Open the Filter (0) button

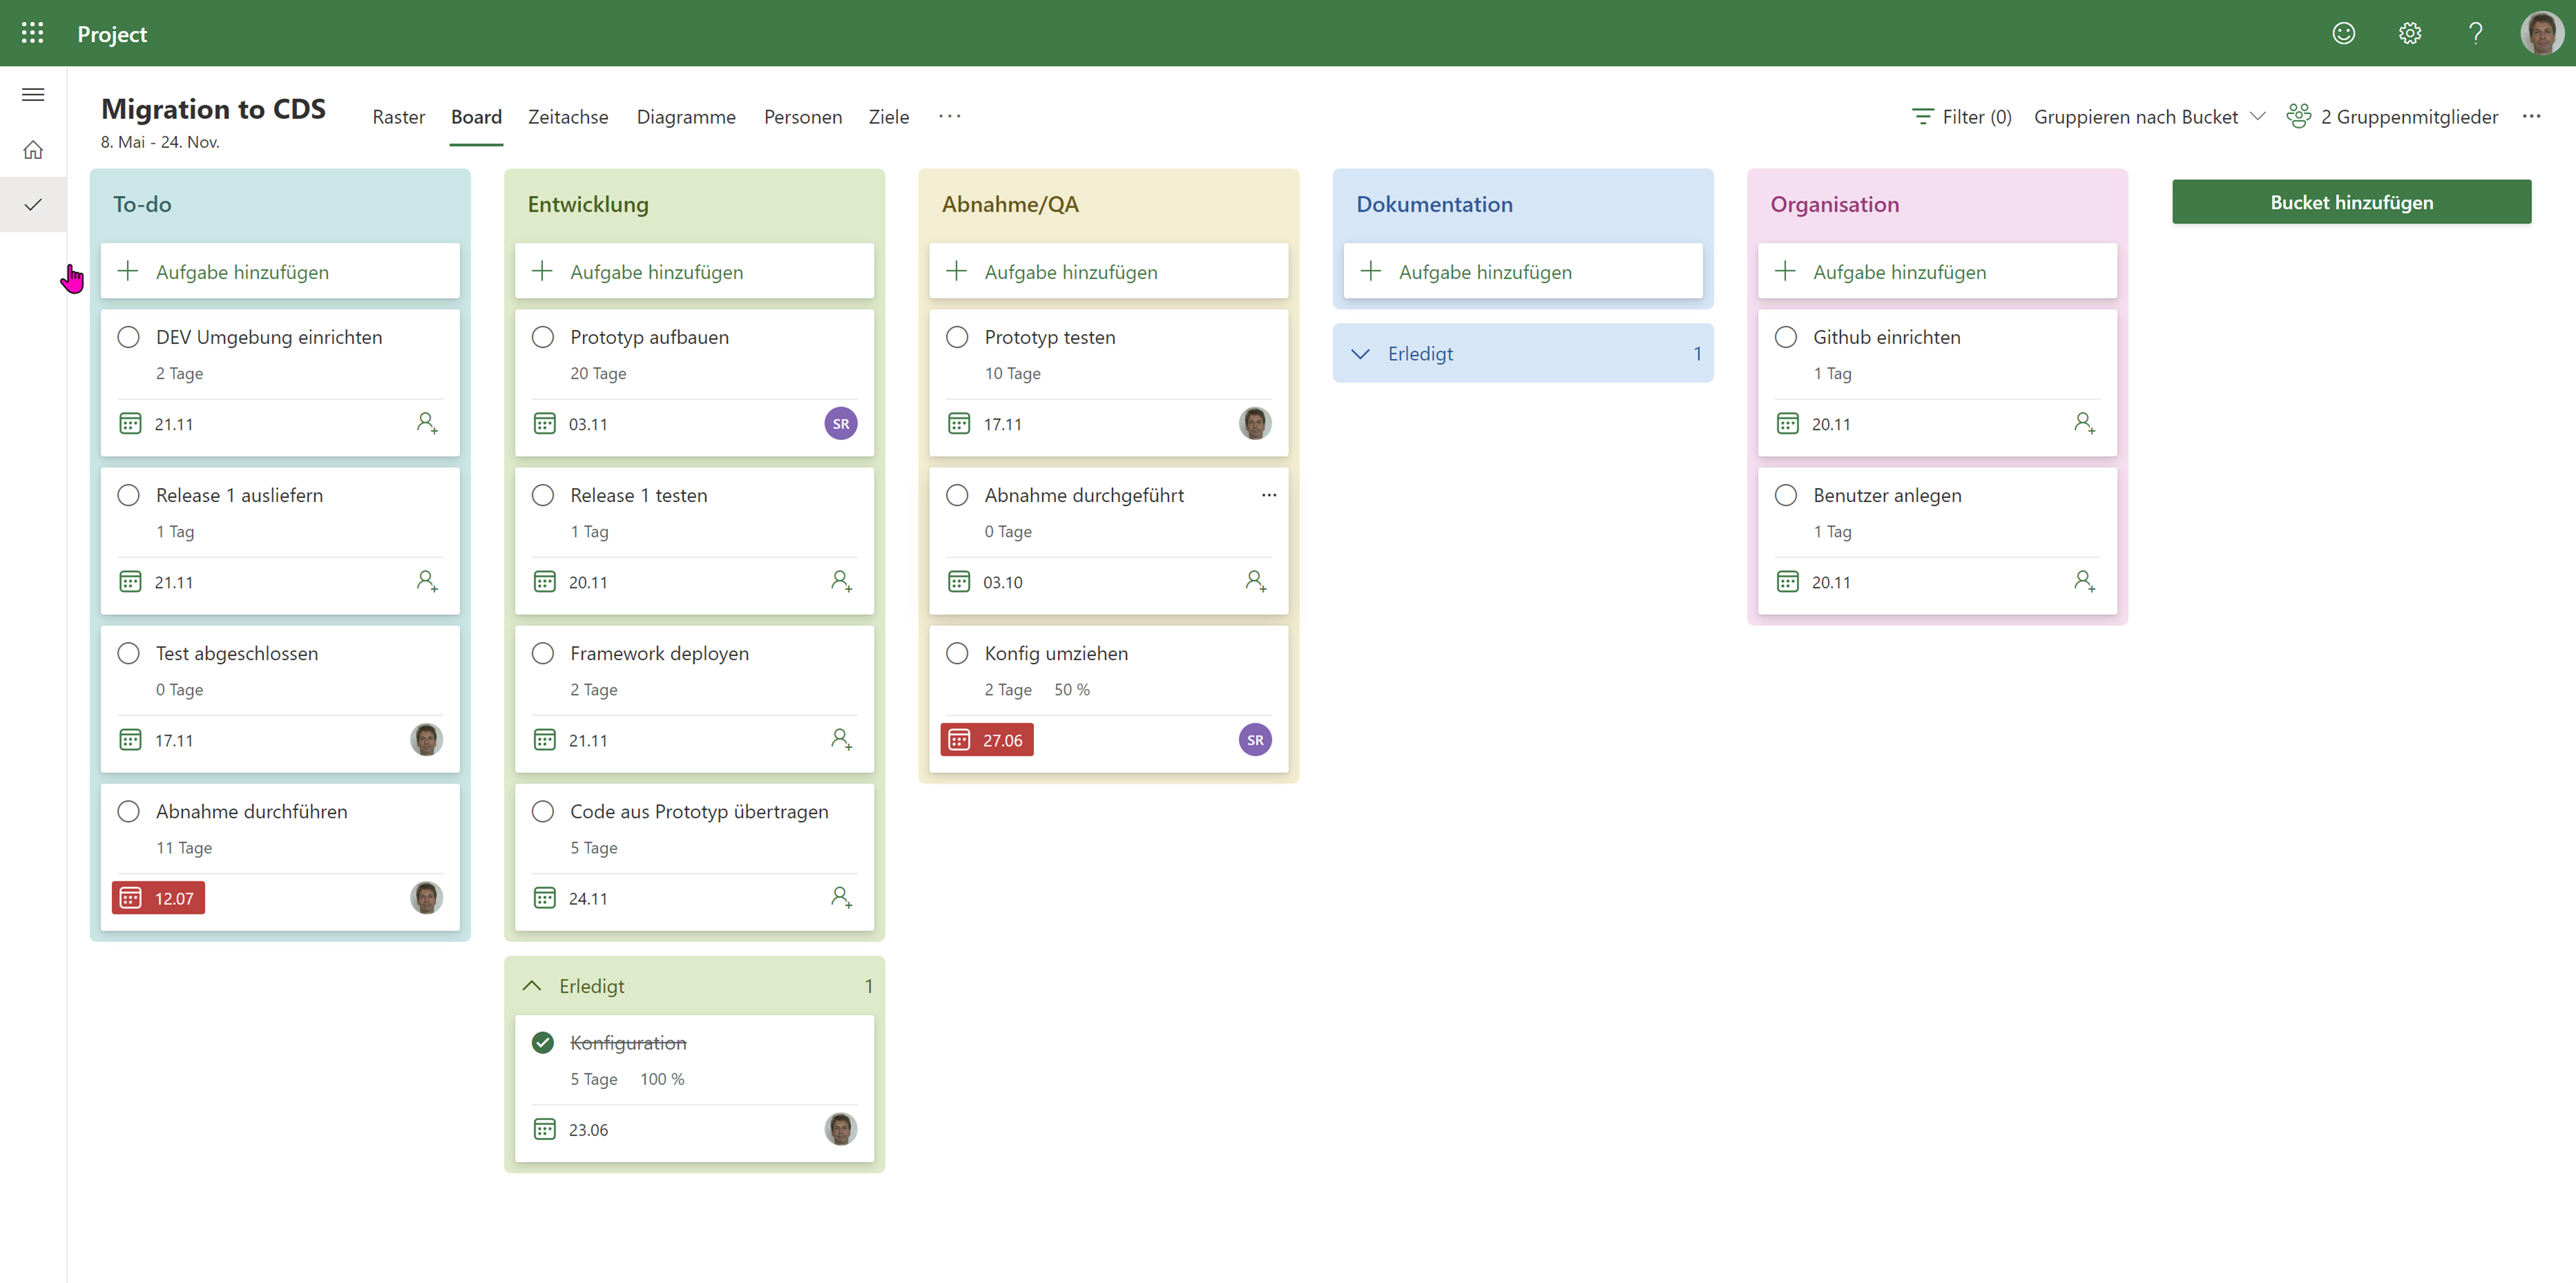click(1961, 117)
